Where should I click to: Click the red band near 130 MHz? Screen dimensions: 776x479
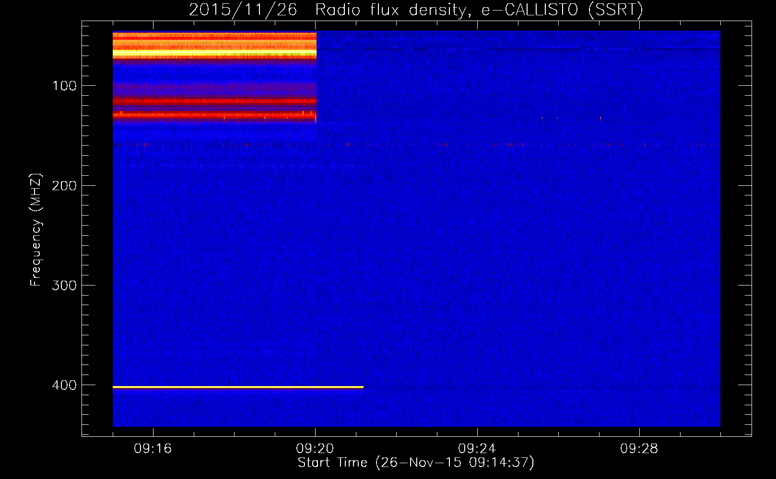(214, 115)
